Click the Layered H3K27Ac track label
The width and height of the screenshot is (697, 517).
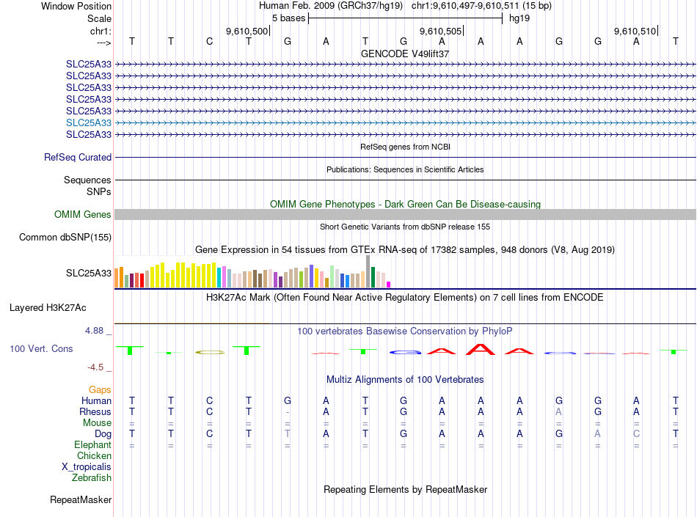click(48, 308)
